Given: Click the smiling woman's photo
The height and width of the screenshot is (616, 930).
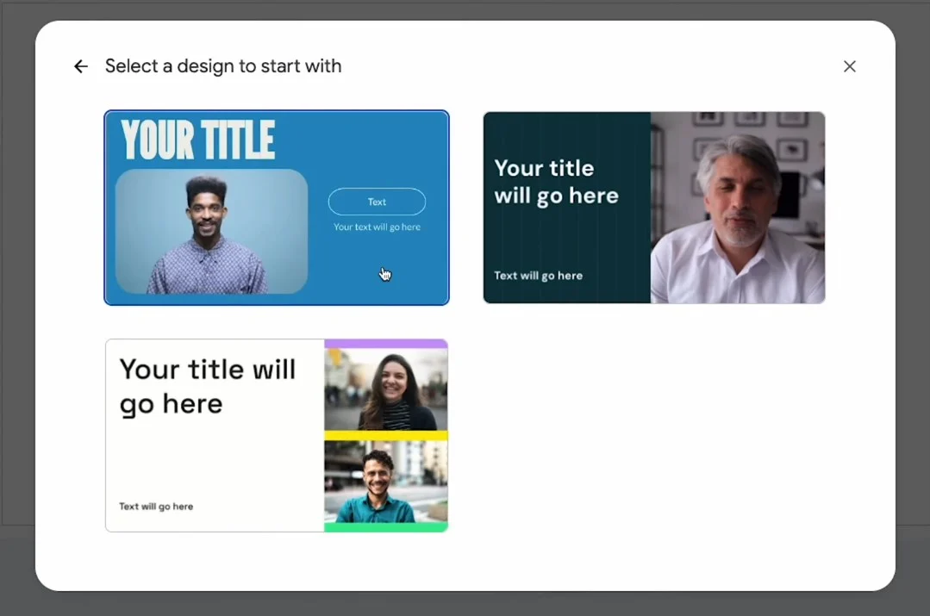Looking at the screenshot, I should point(385,389).
